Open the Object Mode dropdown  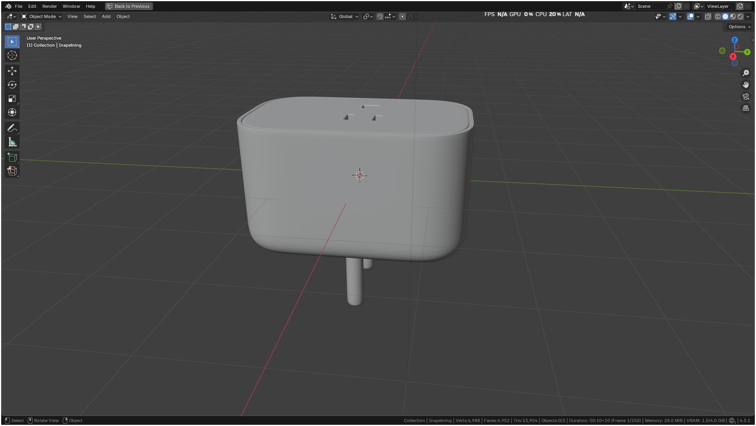41,16
